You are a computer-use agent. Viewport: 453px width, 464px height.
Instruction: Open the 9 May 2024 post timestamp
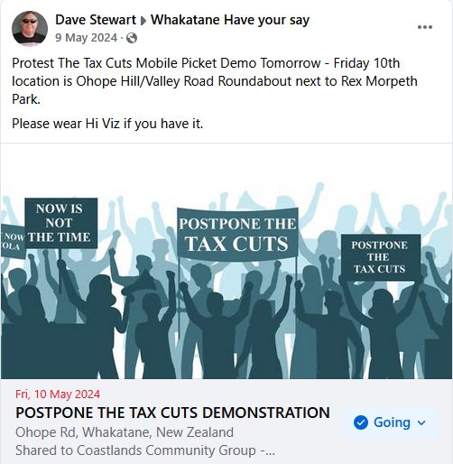86,38
